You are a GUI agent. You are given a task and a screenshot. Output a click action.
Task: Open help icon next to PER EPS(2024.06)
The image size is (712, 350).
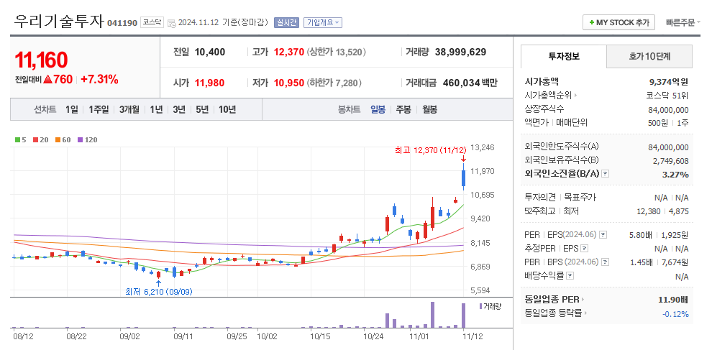(x=603, y=235)
